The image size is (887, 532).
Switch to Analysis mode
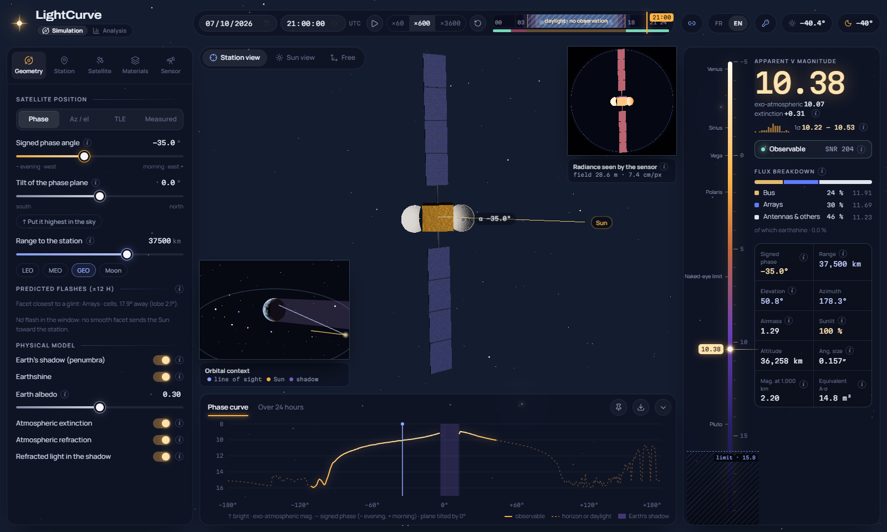pyautogui.click(x=110, y=30)
